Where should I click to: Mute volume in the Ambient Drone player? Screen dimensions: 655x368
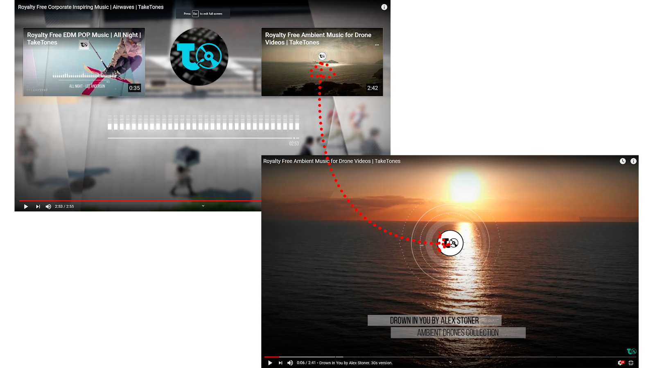pyautogui.click(x=290, y=363)
